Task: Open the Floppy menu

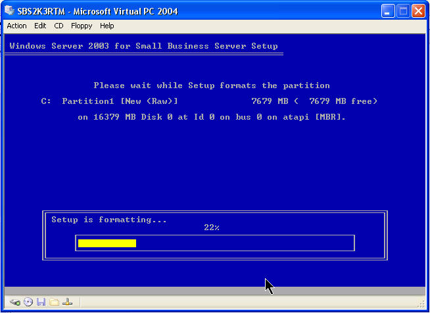Action: pos(82,26)
